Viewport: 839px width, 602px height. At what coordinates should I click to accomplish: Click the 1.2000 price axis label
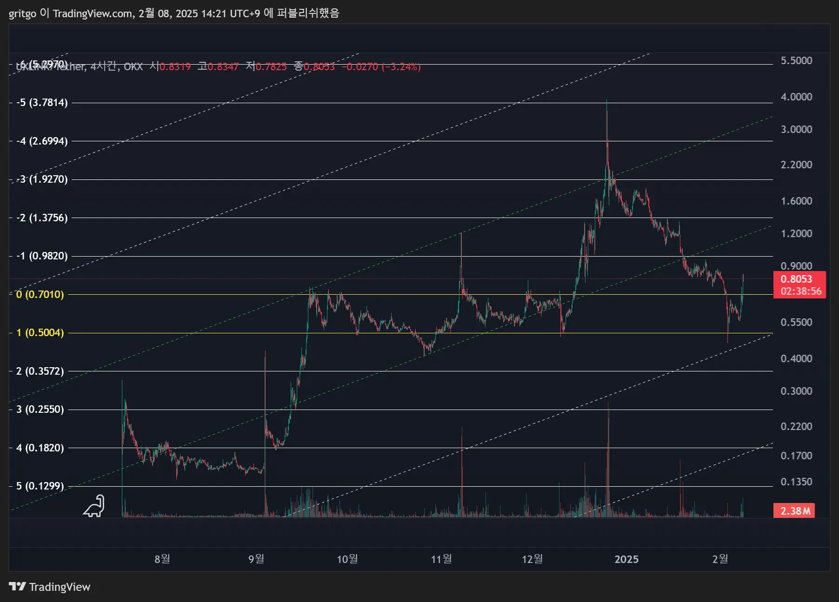click(796, 233)
